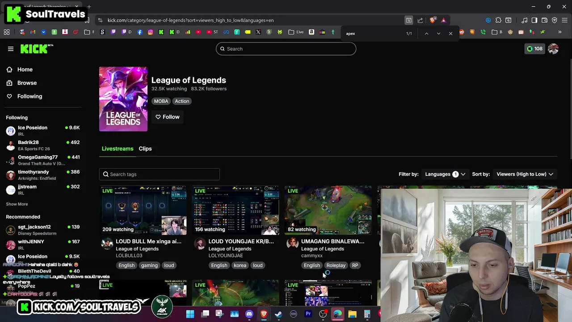
Task: Select the Action tag
Action: point(182,101)
